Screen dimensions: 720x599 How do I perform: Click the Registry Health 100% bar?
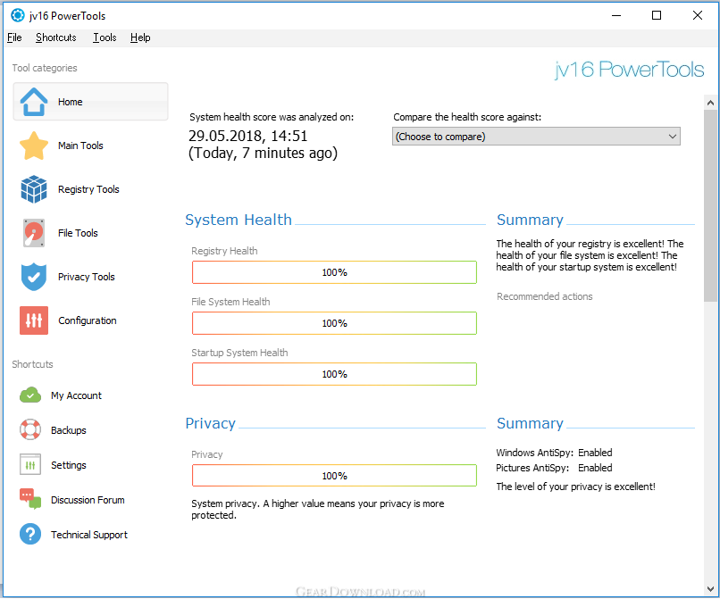tap(334, 272)
